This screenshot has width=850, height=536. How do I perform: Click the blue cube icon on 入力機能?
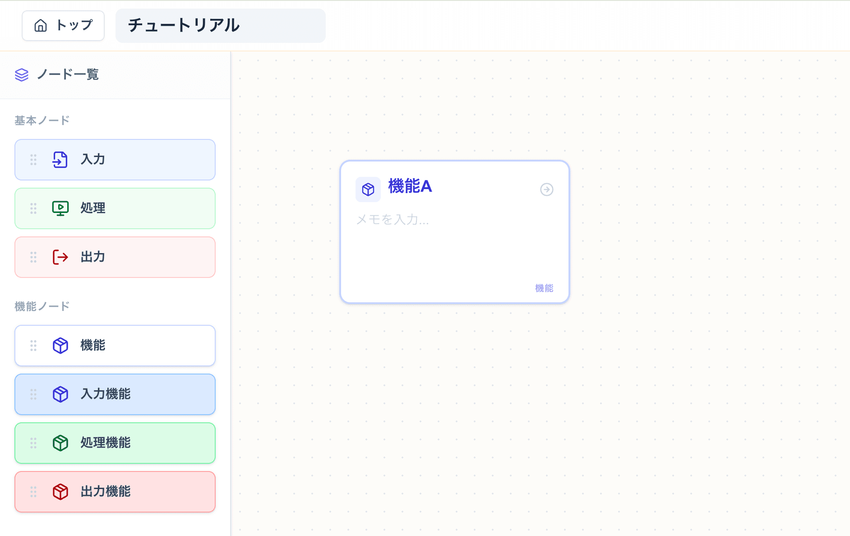tap(60, 394)
